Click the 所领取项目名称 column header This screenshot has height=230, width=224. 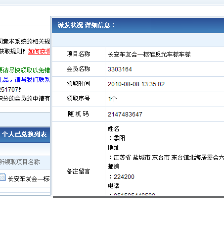pos(20,162)
